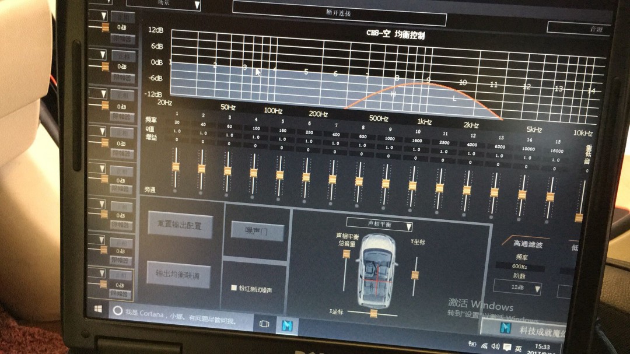
Task: Click band 9 frequency value 1000
Action: pos(389,138)
